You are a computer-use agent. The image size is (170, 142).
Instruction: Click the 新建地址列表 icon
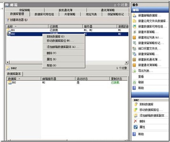tap(134, 38)
